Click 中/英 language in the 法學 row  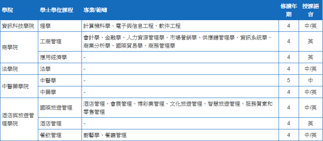(x=311, y=69)
